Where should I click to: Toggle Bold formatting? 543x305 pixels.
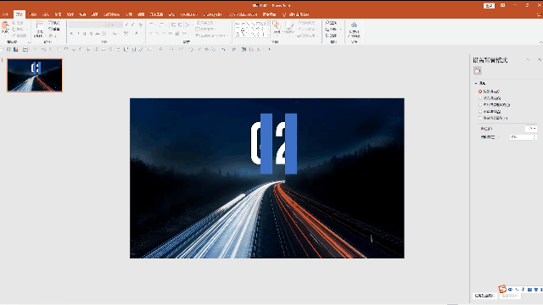coord(71,34)
